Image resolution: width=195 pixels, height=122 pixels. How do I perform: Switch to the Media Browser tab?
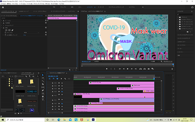pos(27,73)
